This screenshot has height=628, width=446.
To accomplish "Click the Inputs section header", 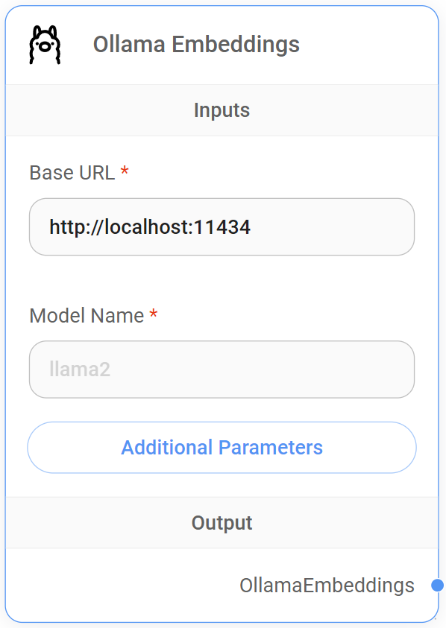I will (x=222, y=110).
